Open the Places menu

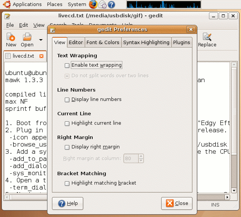pyautogui.click(x=55, y=4)
